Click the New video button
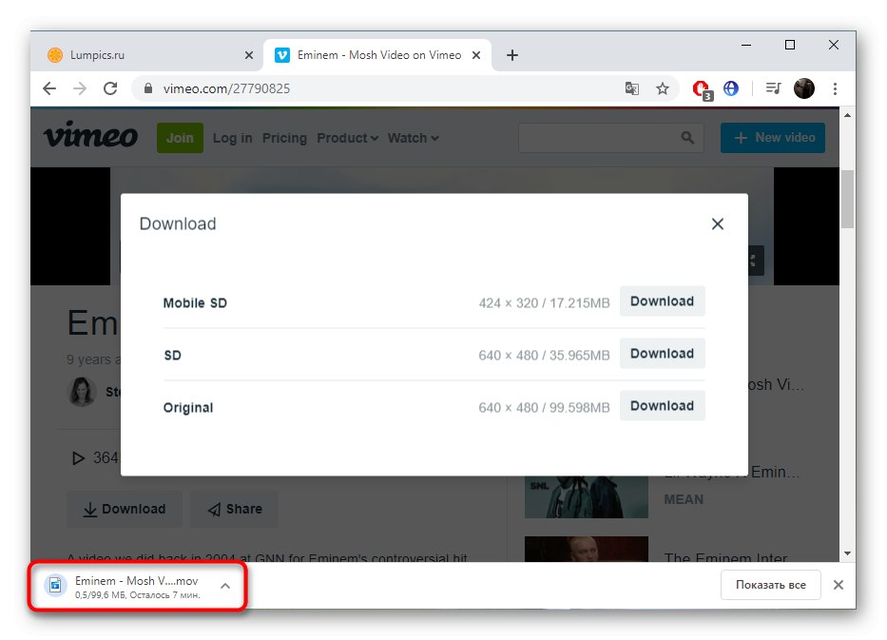Viewport: 887px width, 640px height. pyautogui.click(x=773, y=138)
